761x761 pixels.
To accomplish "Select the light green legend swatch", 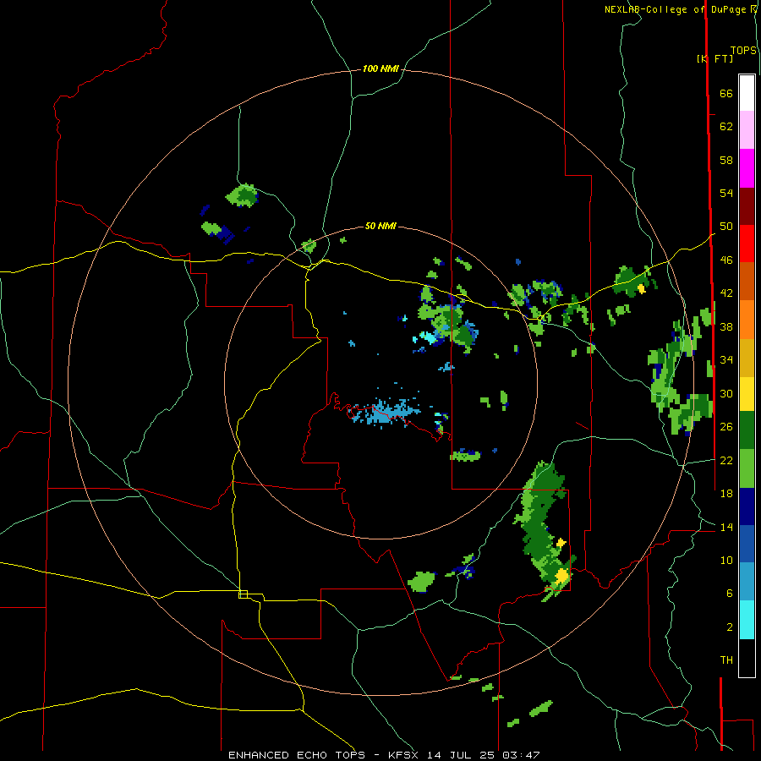I will pyautogui.click(x=747, y=468).
